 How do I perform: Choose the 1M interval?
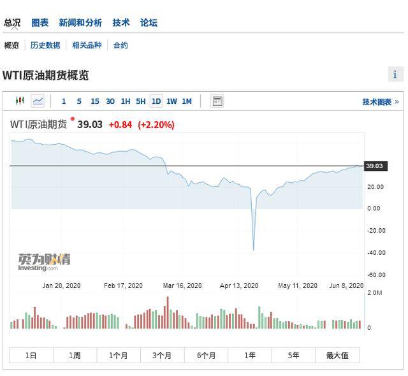pyautogui.click(x=187, y=101)
